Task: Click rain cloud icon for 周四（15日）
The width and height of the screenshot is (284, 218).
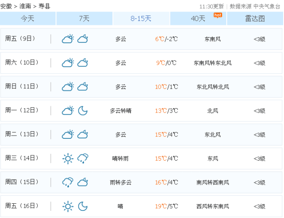Action: tap(68, 182)
